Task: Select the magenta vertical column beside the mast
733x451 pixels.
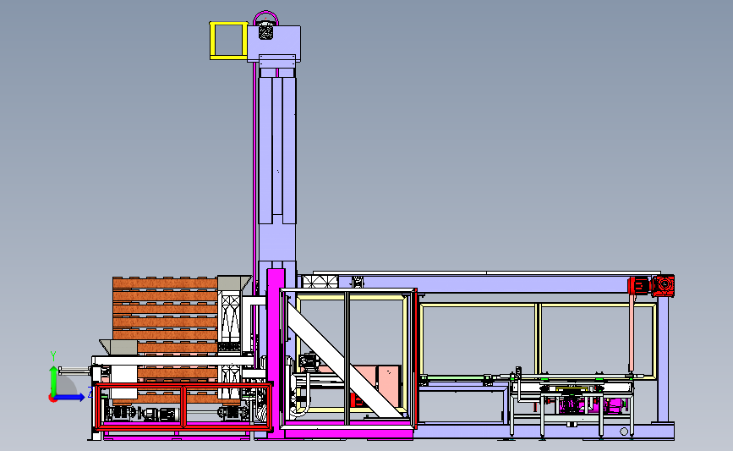Action: click(276, 353)
